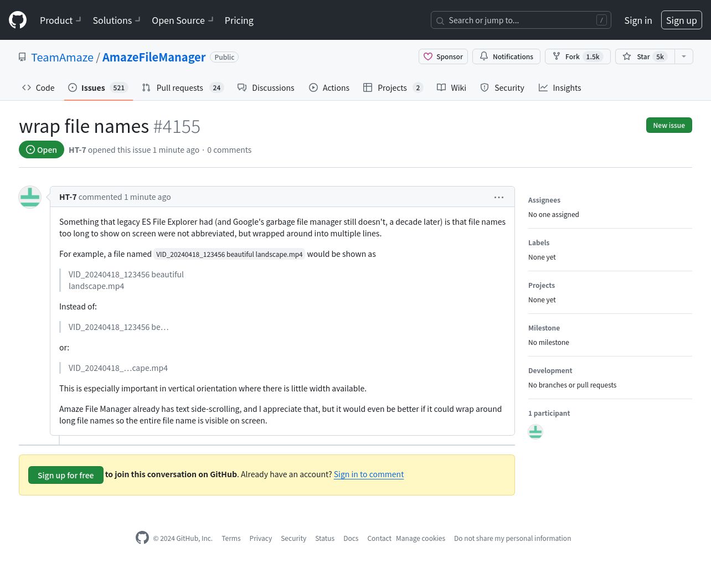
Task: Click the Sign up button in header
Action: coord(681,20)
